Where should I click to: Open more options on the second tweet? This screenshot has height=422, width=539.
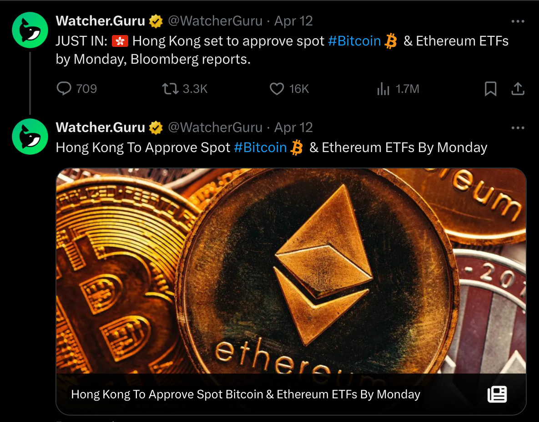point(518,128)
